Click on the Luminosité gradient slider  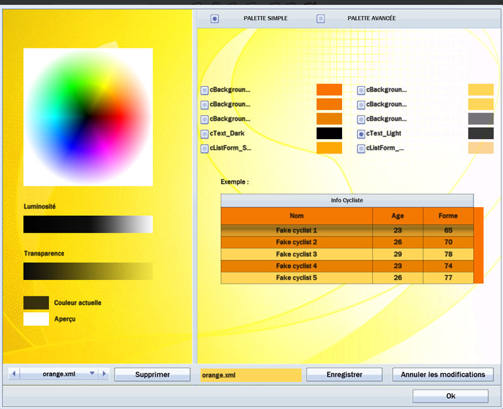(88, 225)
